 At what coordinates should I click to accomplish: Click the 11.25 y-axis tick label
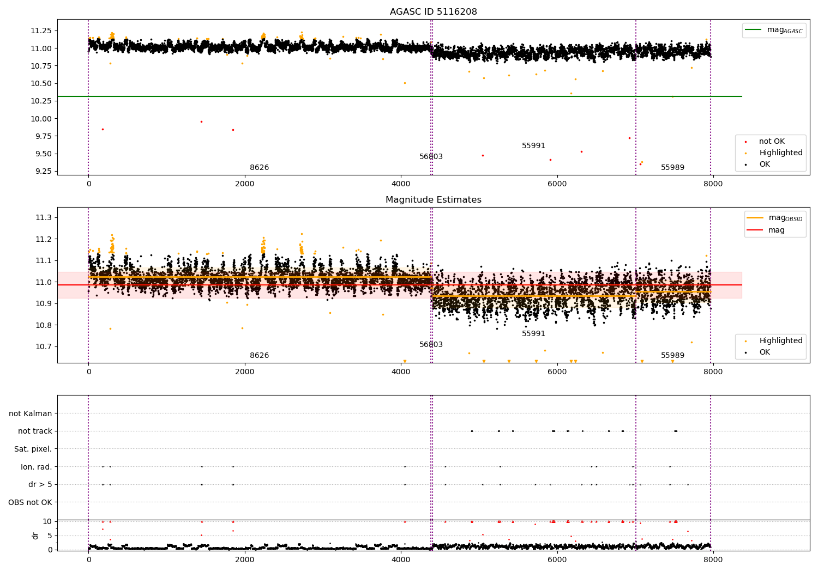tap(41, 31)
